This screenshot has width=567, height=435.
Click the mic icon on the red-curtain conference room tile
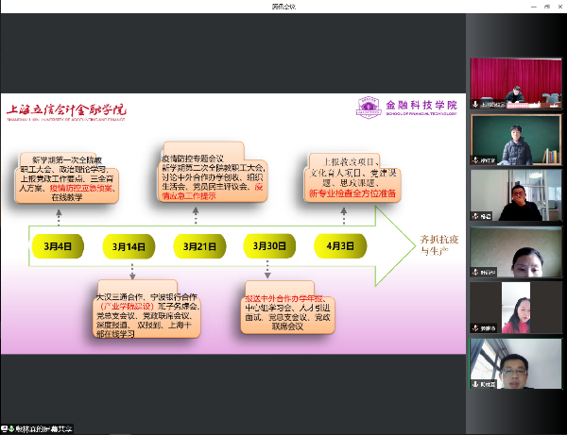click(x=475, y=107)
